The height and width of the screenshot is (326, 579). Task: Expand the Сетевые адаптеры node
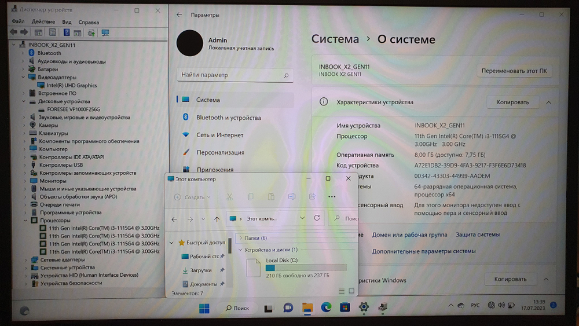(25, 259)
